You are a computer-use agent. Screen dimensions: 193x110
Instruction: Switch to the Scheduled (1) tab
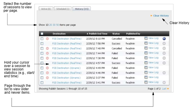pos(63,9)
